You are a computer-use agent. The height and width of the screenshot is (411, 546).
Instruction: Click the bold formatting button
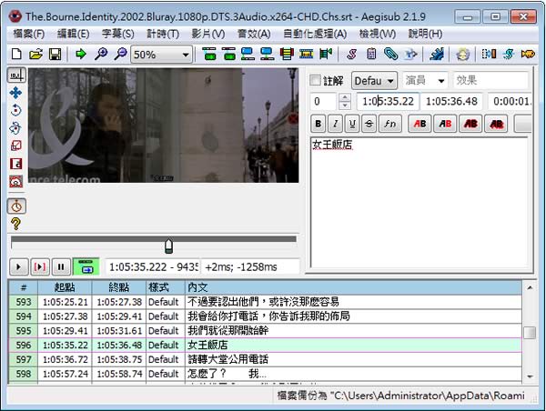[318, 124]
